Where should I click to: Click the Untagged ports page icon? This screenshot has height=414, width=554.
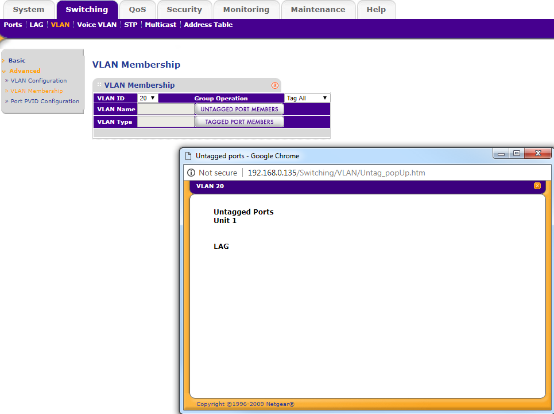187,155
